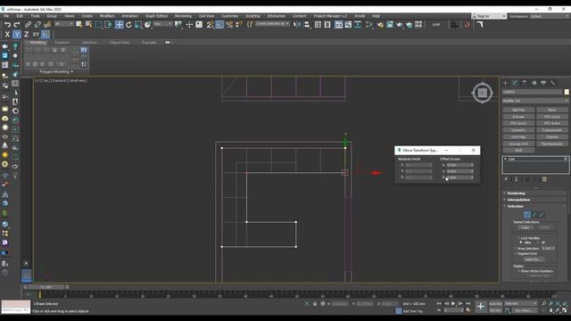Open the Workspaces Default dropdown
Screen dimensions: 571x321
550,16
